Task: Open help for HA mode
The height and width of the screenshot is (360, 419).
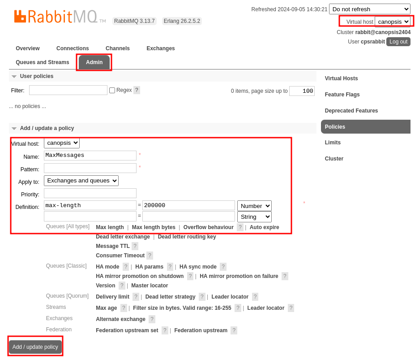Action: pos(126,267)
